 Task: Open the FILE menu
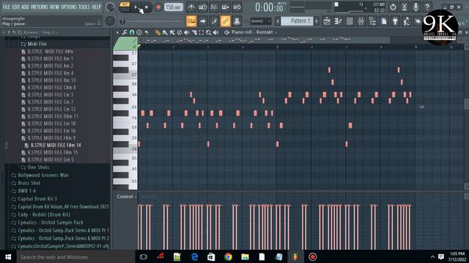[x=6, y=7]
